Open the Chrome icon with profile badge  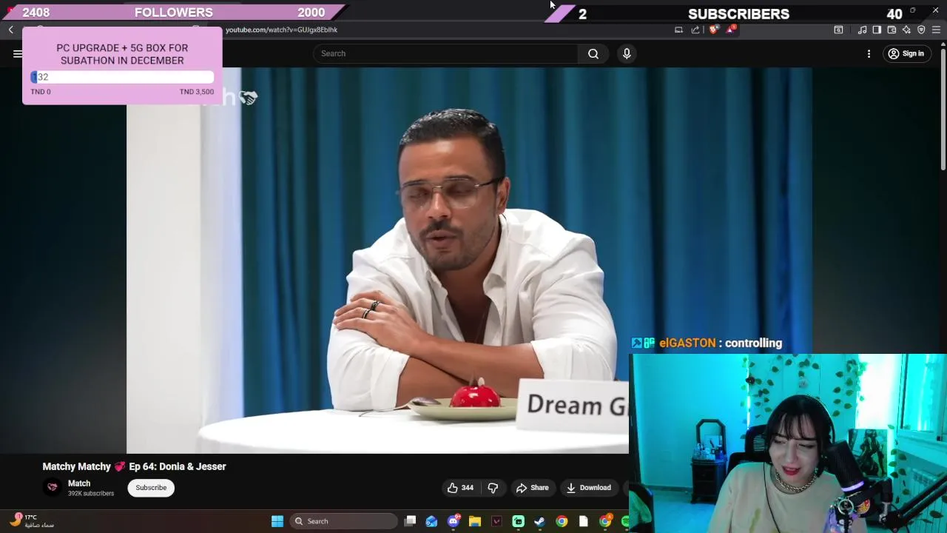(605, 521)
